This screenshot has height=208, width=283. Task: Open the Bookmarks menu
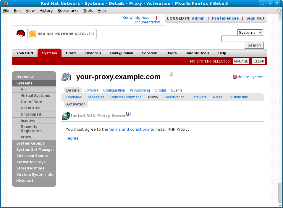click(x=68, y=11)
